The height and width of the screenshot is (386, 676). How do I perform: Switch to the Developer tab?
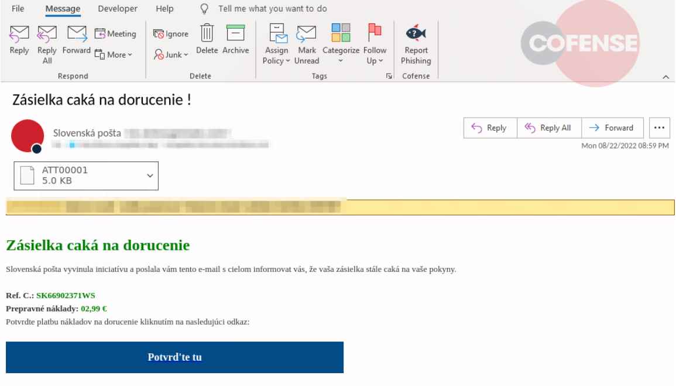117,9
